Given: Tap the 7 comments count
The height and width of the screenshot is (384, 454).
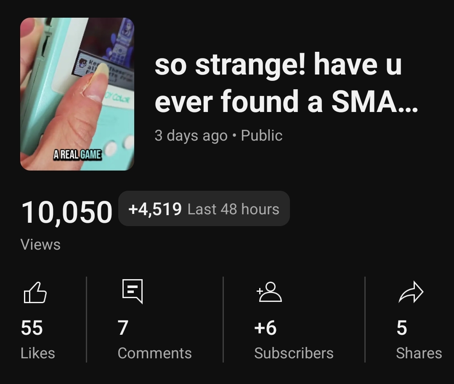Looking at the screenshot, I should [x=123, y=328].
